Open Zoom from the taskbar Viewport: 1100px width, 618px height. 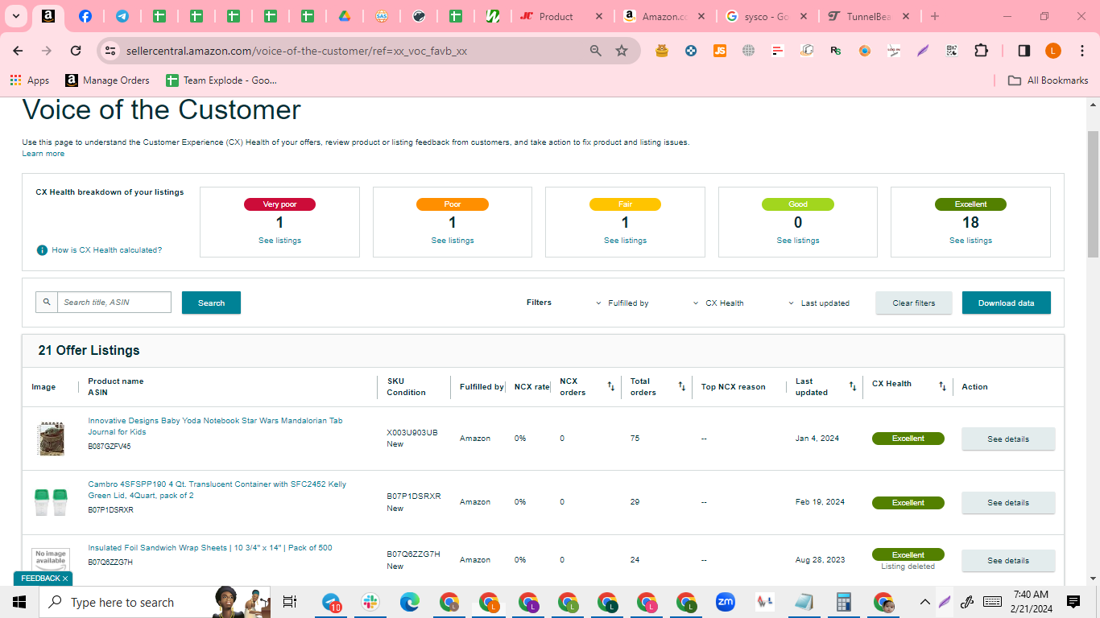726,602
